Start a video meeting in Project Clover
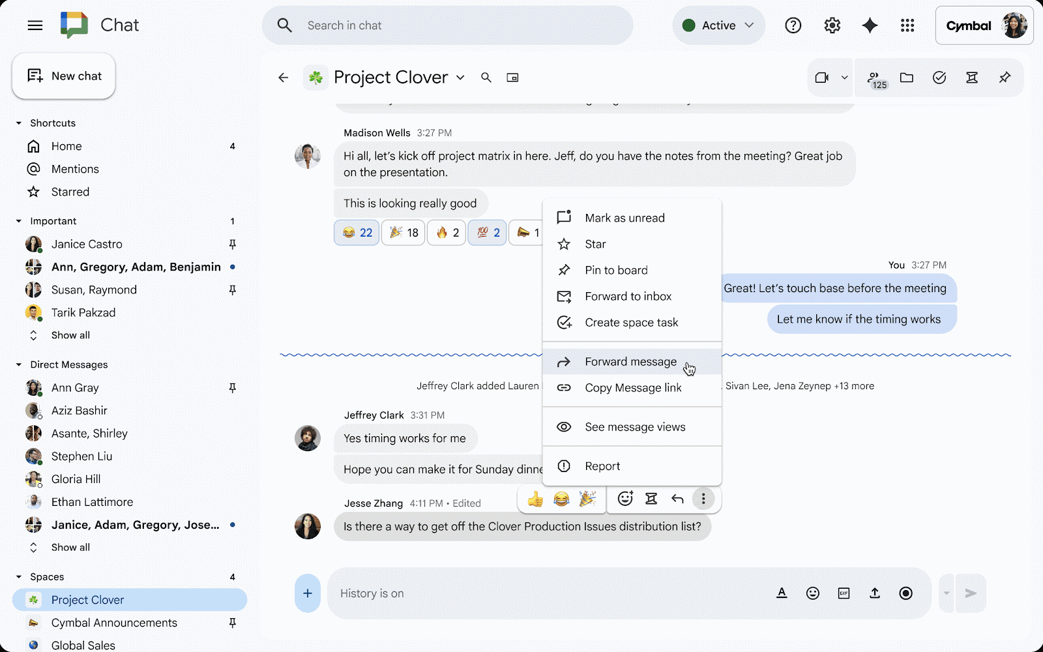Viewport: 1043px width, 652px height. (x=823, y=77)
